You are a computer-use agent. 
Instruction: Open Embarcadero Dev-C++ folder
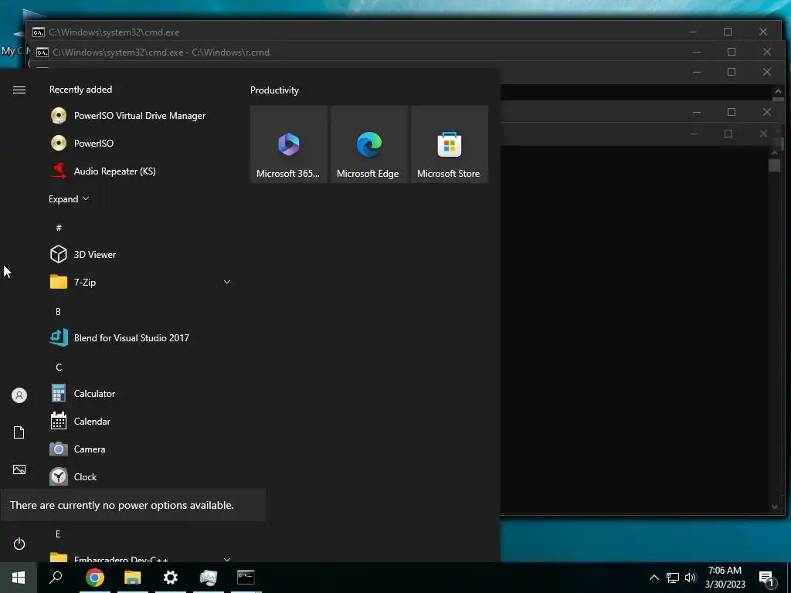pos(140,557)
